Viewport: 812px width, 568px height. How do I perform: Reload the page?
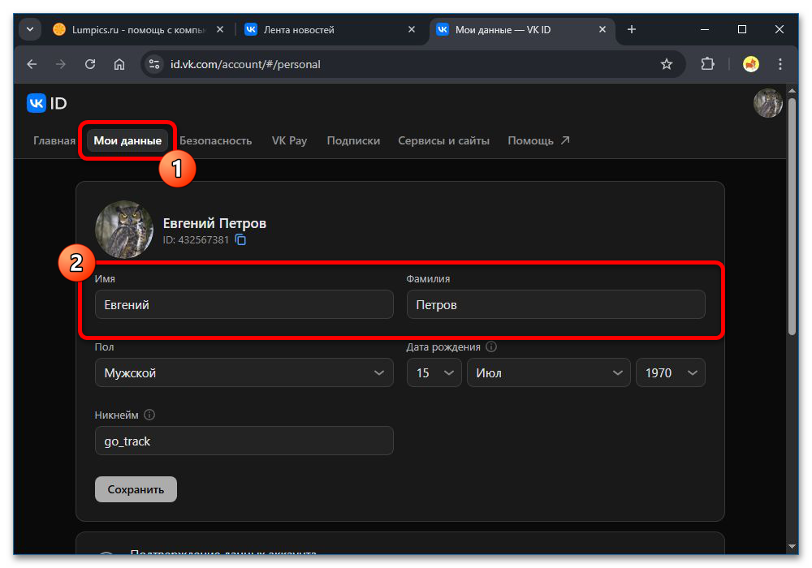tap(90, 64)
